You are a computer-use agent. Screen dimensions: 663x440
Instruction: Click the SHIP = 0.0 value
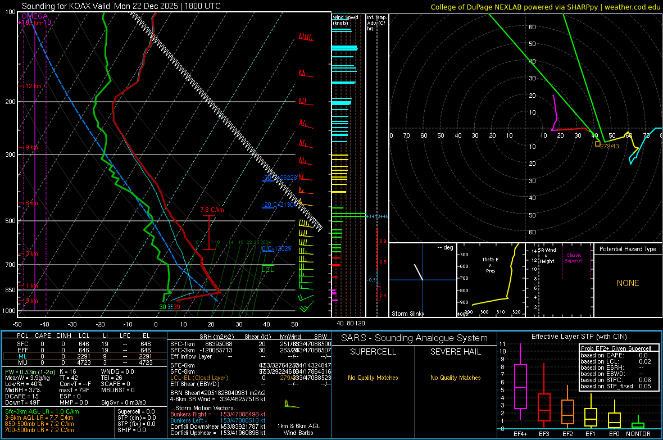(131, 430)
